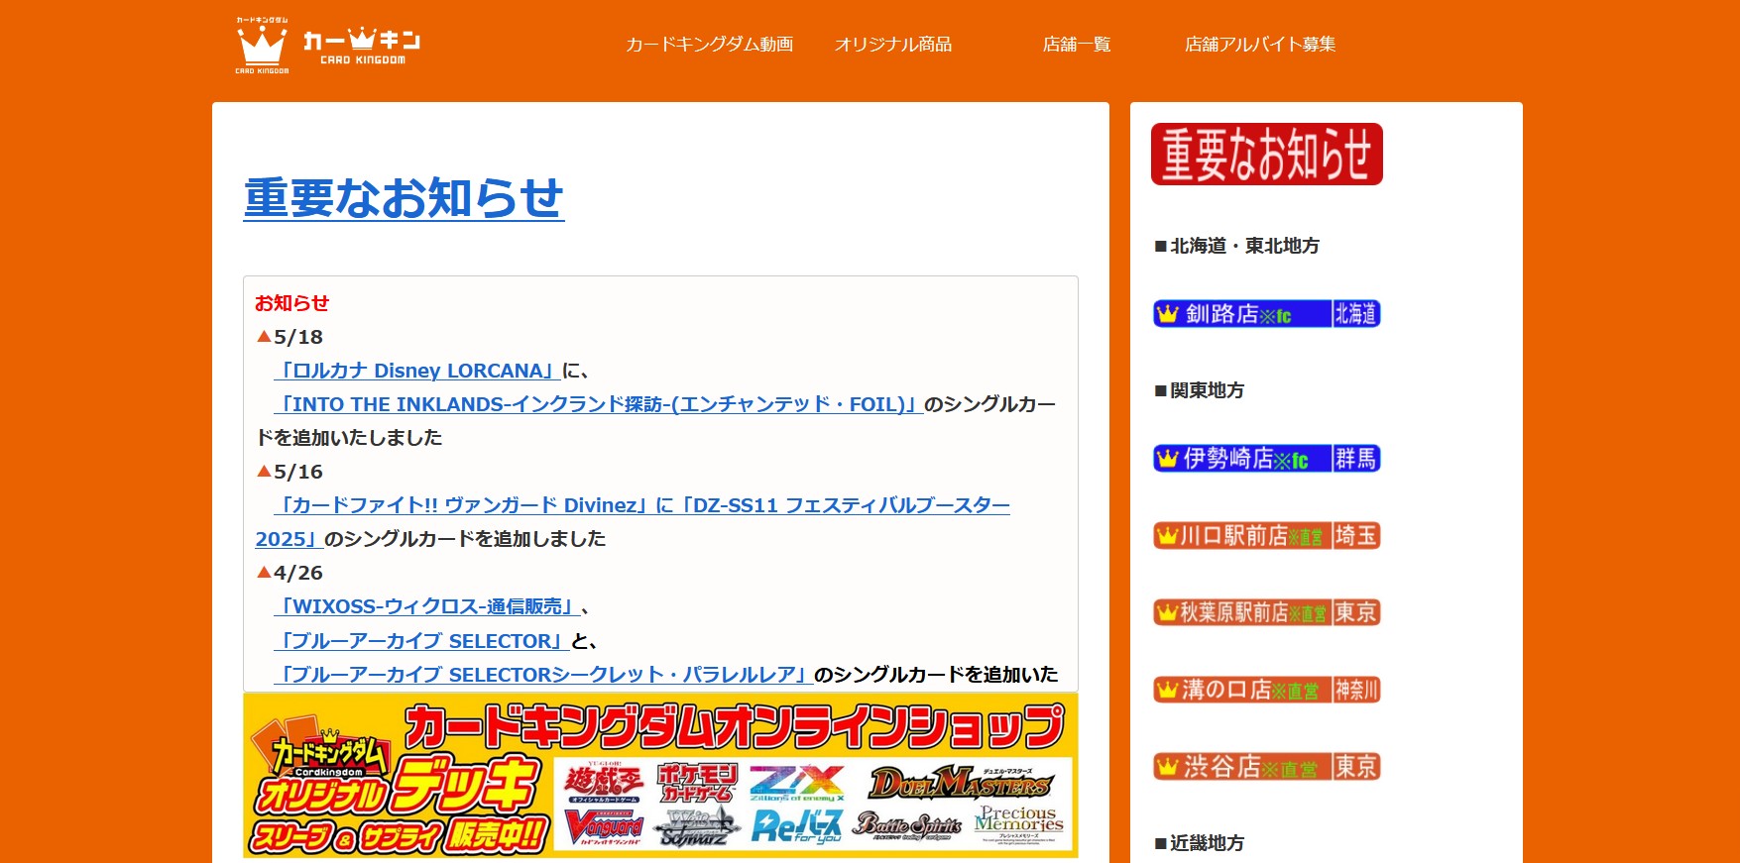Viewport: 1740px width, 863px height.
Task: Click the Precious Memories logo in banner
Action: tap(1019, 824)
